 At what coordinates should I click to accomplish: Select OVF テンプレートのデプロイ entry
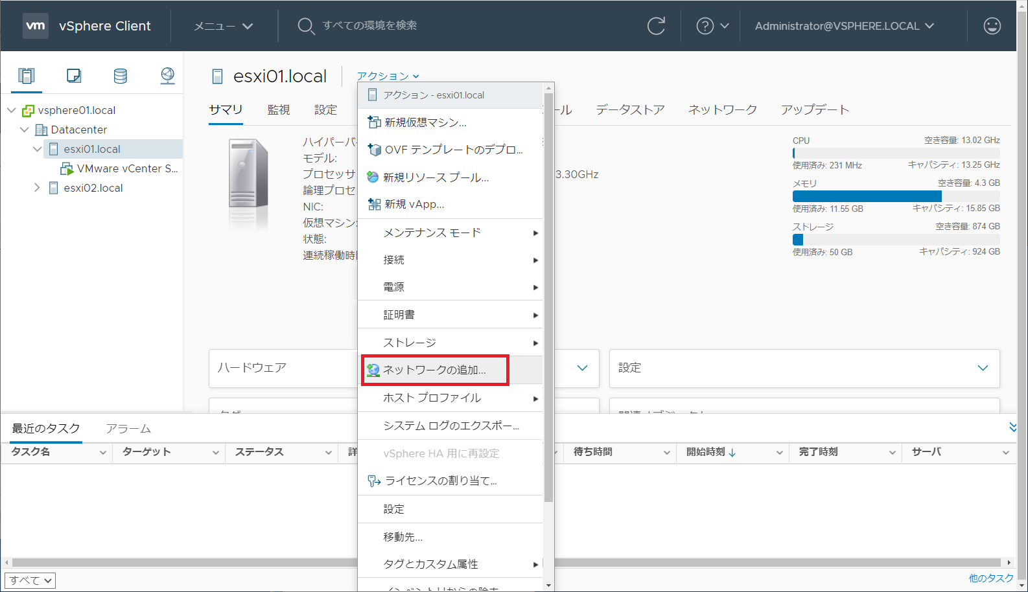pyautogui.click(x=450, y=150)
